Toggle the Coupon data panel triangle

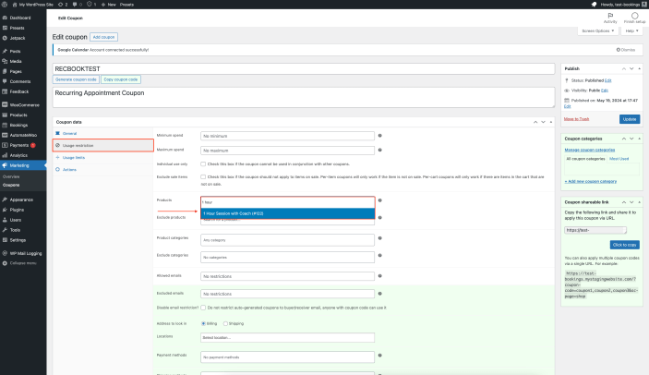click(551, 122)
